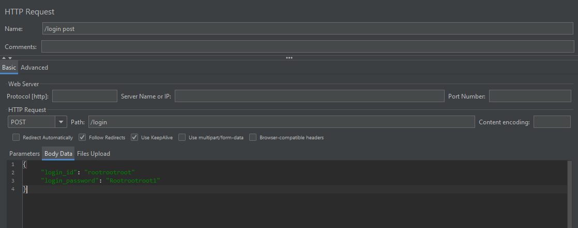This screenshot has height=228, width=578.
Task: Click the "Rootrootroot1" value in body
Action: (133, 181)
